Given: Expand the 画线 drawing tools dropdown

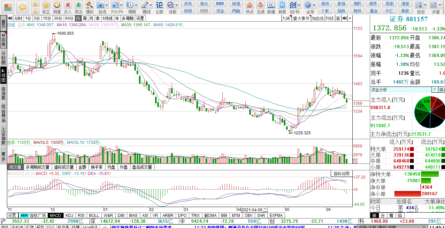Looking at the screenshot, I should click(x=151, y=5).
